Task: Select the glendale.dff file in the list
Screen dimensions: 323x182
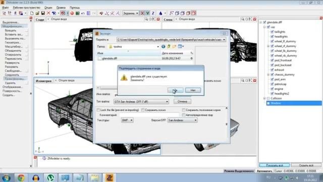Action: point(110,59)
